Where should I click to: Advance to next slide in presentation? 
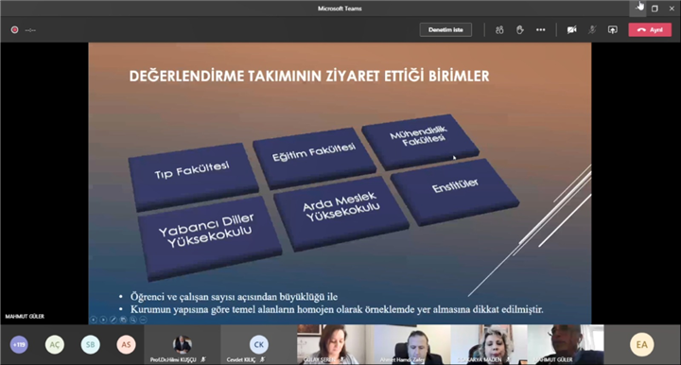103,320
